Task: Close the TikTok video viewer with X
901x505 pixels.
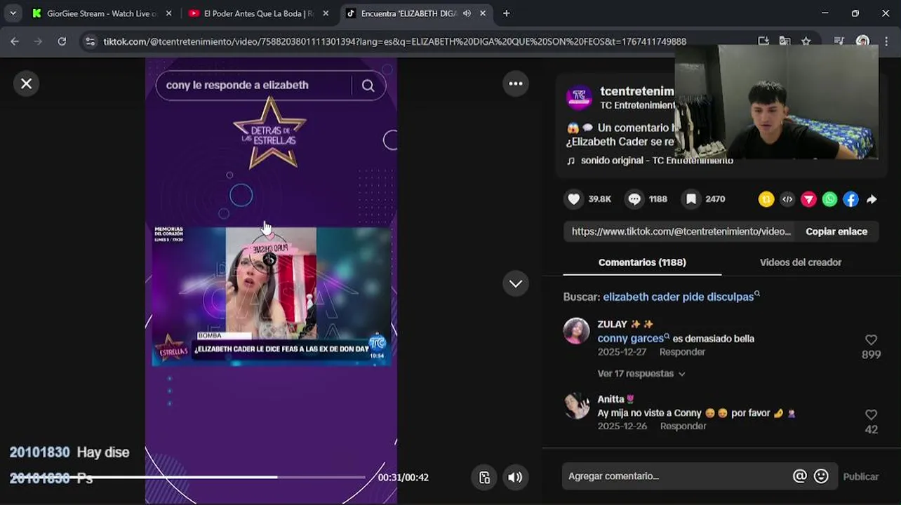Action: coord(26,83)
